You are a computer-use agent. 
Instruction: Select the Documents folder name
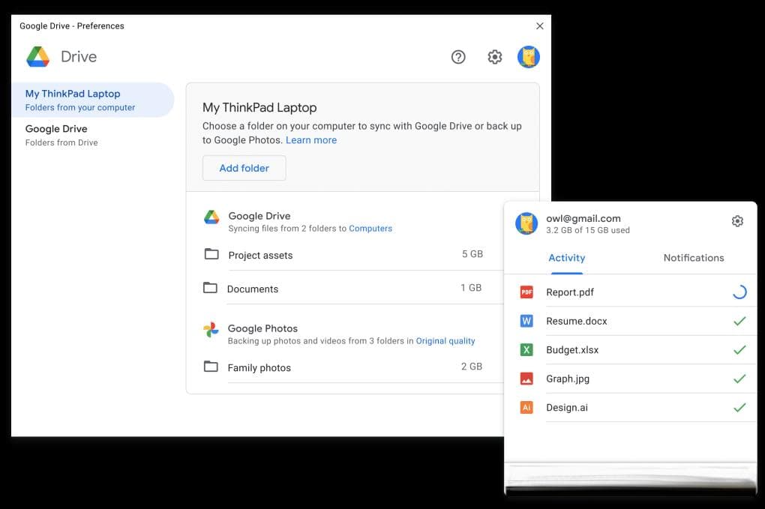click(x=253, y=289)
